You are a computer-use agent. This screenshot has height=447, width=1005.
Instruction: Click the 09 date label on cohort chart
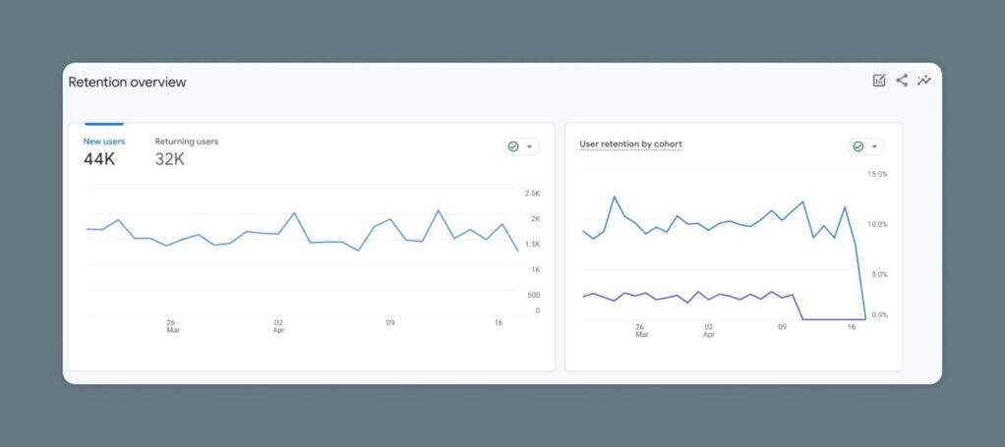[x=782, y=326]
